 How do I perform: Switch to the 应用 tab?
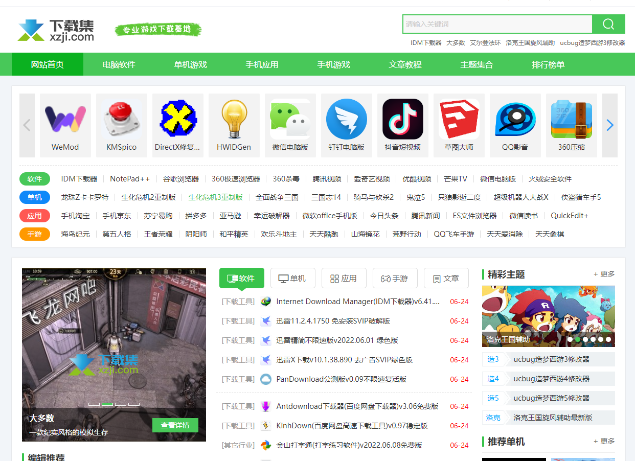click(x=344, y=279)
